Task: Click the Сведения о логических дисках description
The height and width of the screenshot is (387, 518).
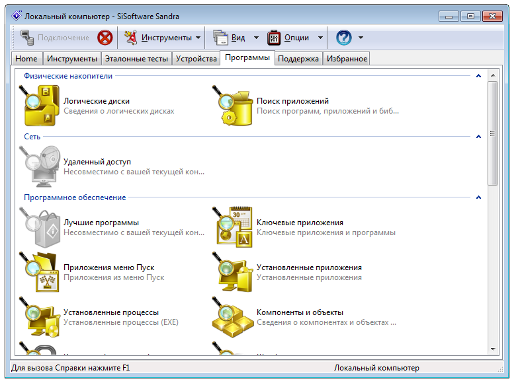Action: coord(119,111)
